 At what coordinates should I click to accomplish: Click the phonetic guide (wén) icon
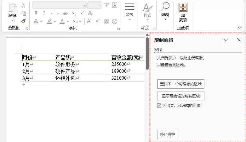106,5
